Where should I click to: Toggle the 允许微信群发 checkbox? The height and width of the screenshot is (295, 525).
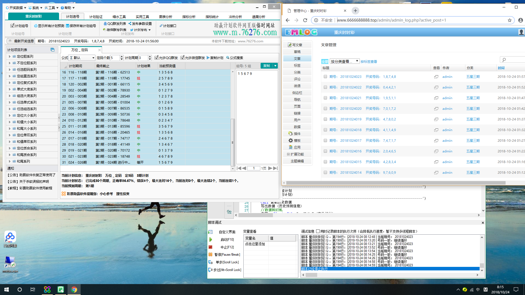click(x=182, y=58)
